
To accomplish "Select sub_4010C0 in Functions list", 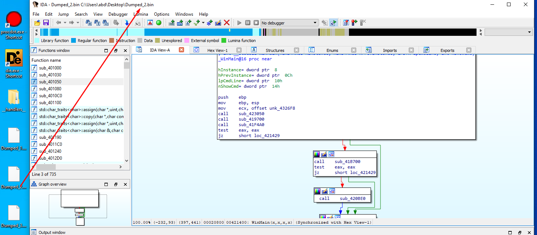I will pos(77,96).
